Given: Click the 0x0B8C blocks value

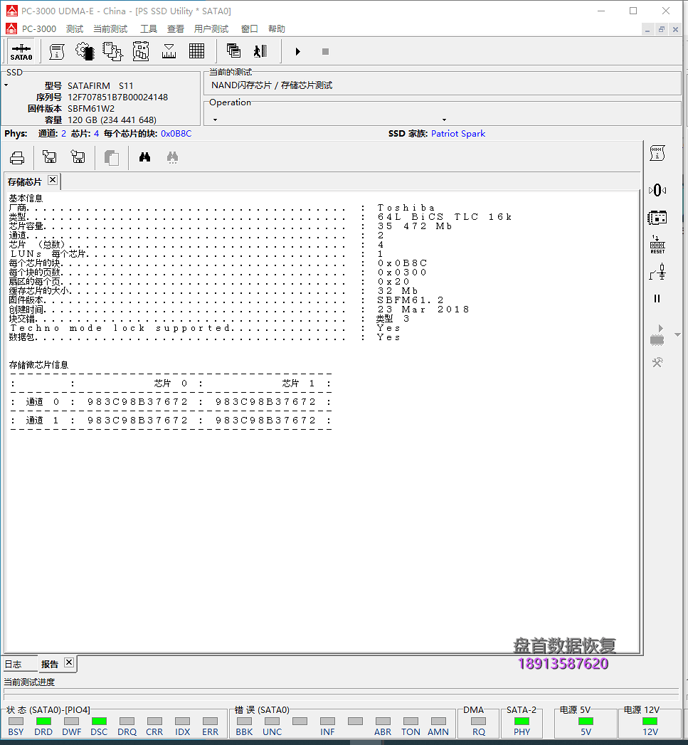Looking at the screenshot, I should [x=176, y=134].
